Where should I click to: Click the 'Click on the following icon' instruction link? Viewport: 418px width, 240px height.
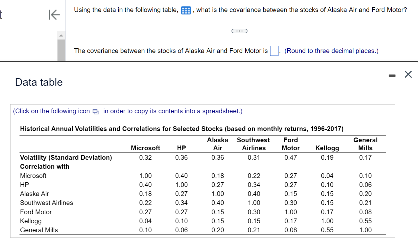point(51,111)
